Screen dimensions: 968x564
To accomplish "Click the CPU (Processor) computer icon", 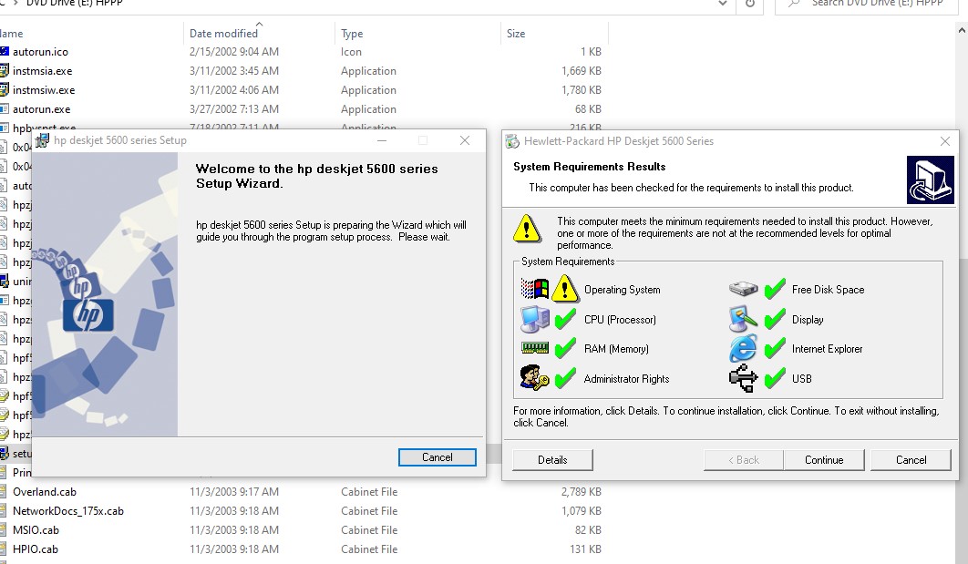I will pyautogui.click(x=534, y=319).
